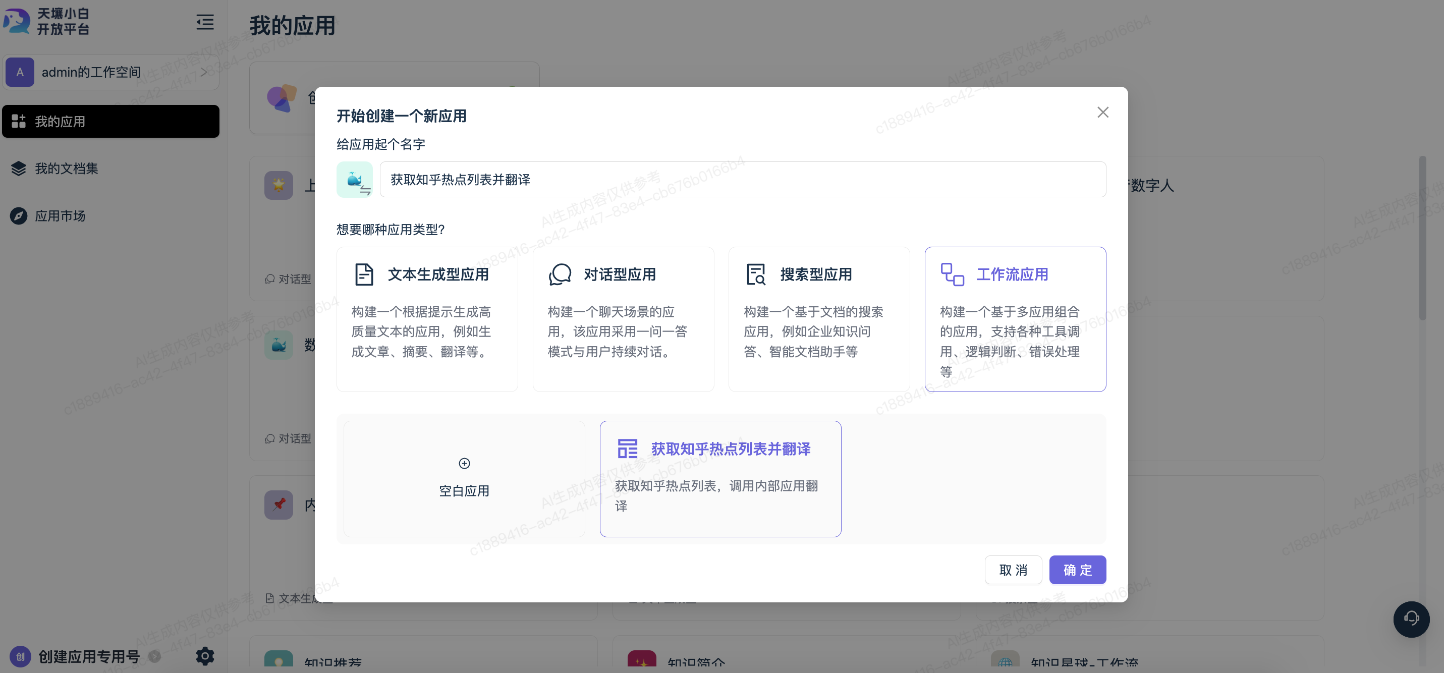Open 应用市场 in the sidebar
The height and width of the screenshot is (673, 1444).
point(111,216)
